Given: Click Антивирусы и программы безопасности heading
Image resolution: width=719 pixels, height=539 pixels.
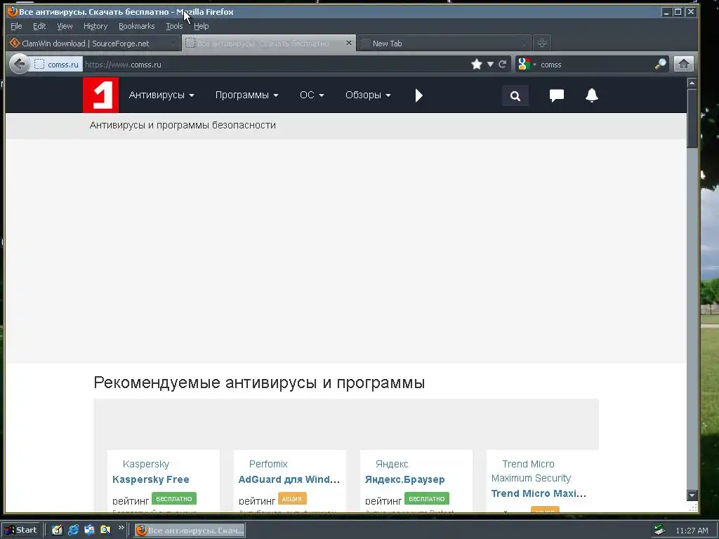Looking at the screenshot, I should (183, 125).
